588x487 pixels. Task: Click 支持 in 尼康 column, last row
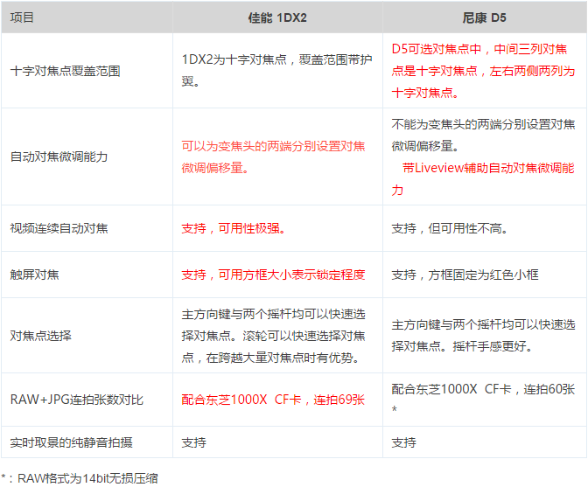pos(404,442)
